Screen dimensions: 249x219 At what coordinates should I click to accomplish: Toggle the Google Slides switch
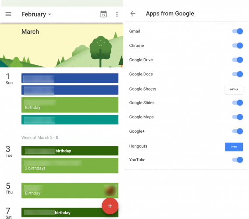[x=238, y=102]
